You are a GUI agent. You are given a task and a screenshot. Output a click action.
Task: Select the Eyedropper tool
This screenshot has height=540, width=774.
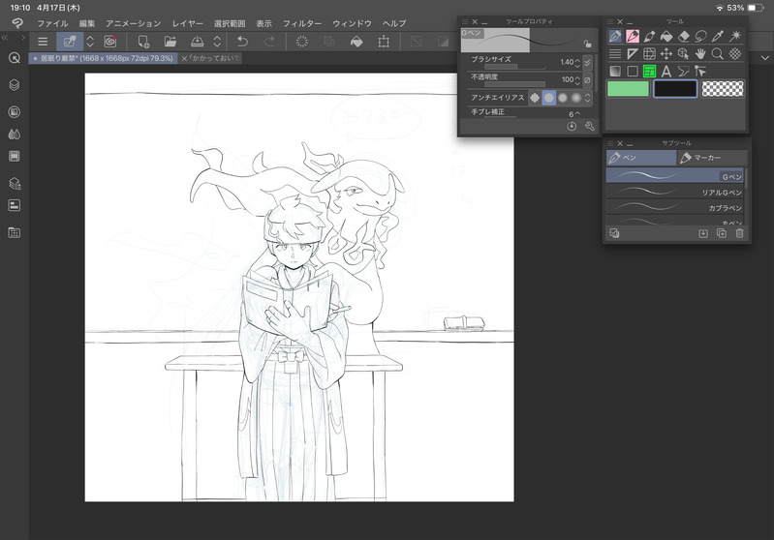(718, 36)
